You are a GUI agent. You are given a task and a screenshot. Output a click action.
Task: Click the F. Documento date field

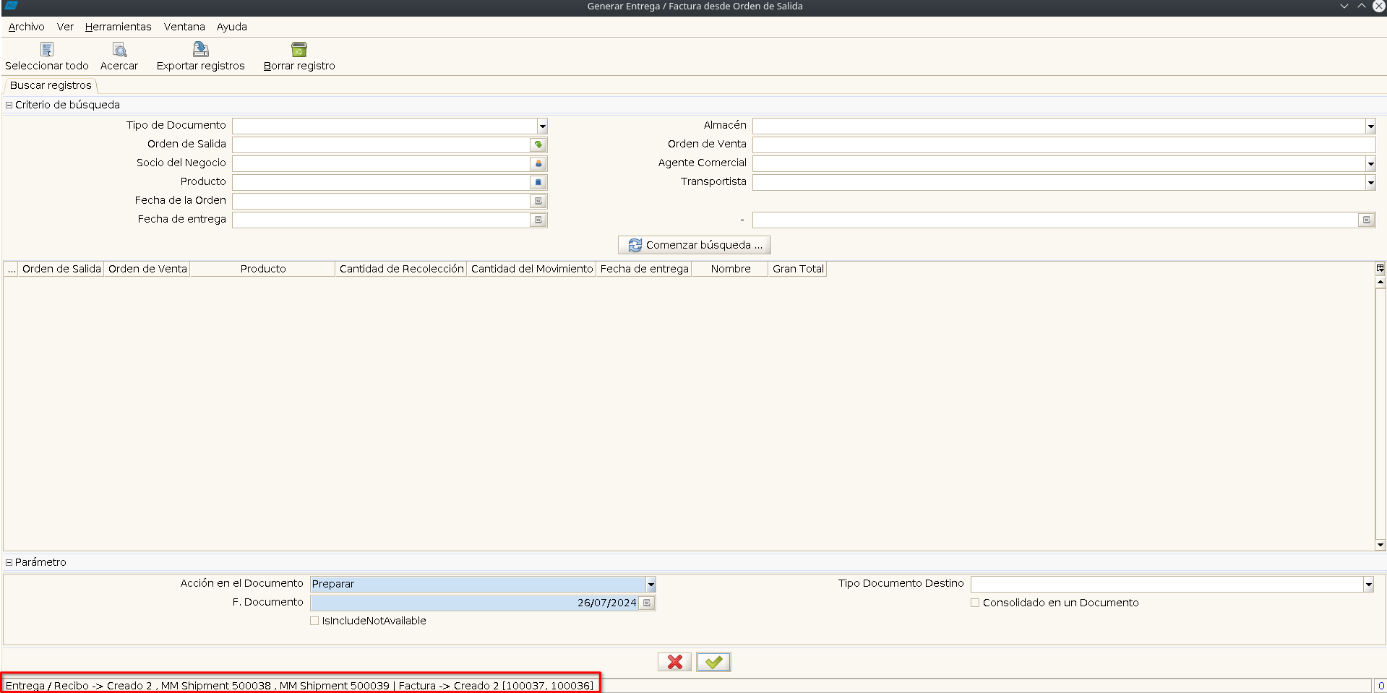[x=474, y=603]
